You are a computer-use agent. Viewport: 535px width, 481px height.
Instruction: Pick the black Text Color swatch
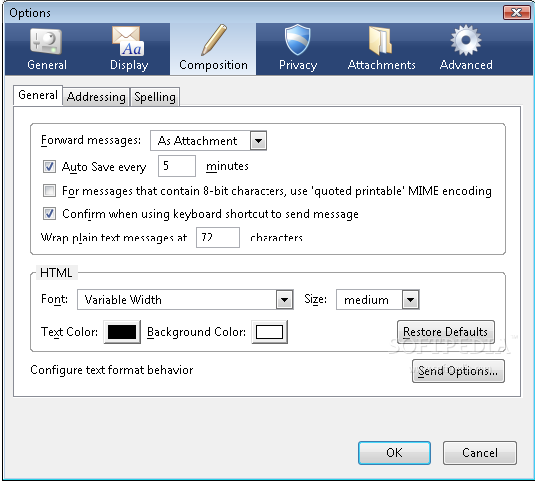click(122, 332)
